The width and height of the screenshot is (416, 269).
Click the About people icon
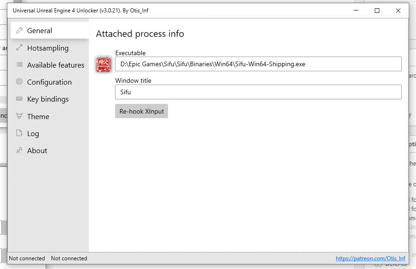tap(19, 150)
